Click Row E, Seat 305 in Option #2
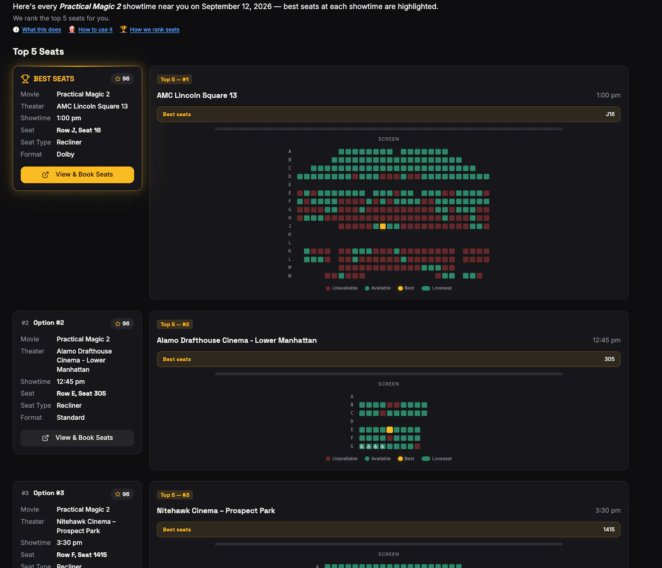This screenshot has height=568, width=662. [82, 393]
